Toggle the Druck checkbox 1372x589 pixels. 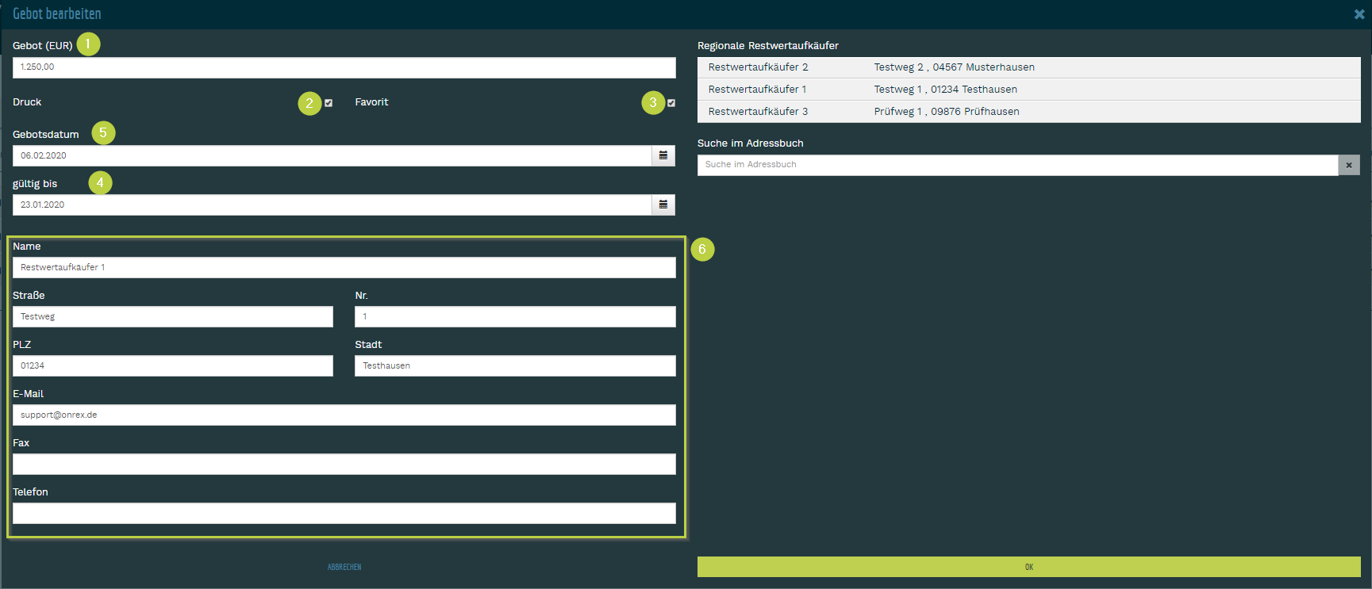point(329,103)
